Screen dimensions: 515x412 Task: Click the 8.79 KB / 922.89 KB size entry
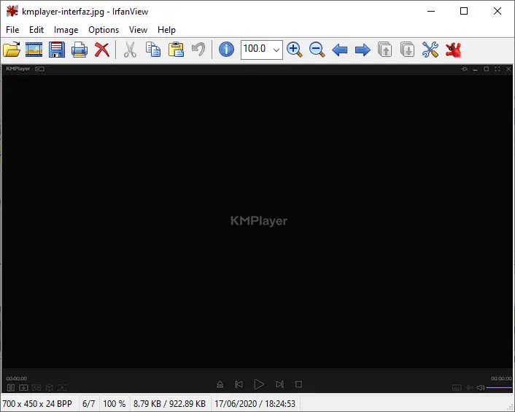click(x=169, y=403)
